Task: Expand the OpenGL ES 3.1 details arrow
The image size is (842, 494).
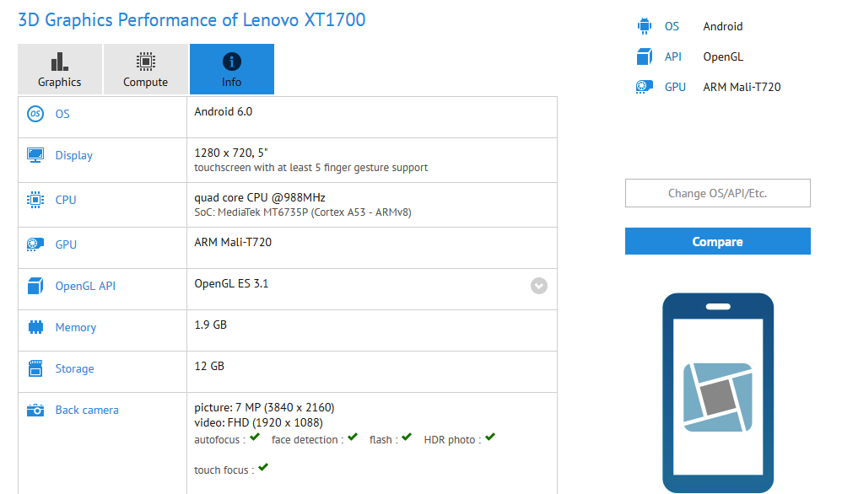Action: [x=539, y=286]
